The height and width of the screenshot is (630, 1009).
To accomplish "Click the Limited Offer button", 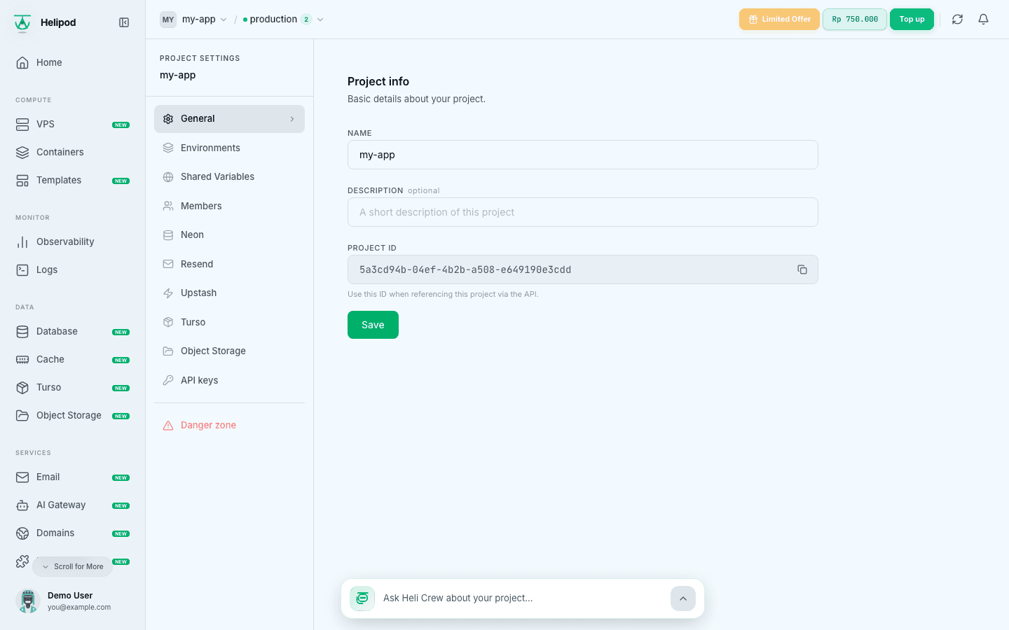I will pyautogui.click(x=779, y=20).
